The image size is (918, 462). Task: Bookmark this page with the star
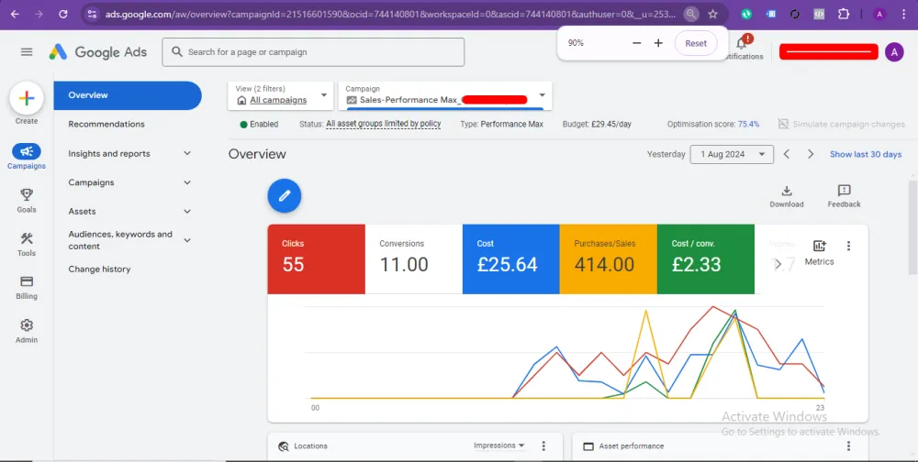(x=712, y=14)
